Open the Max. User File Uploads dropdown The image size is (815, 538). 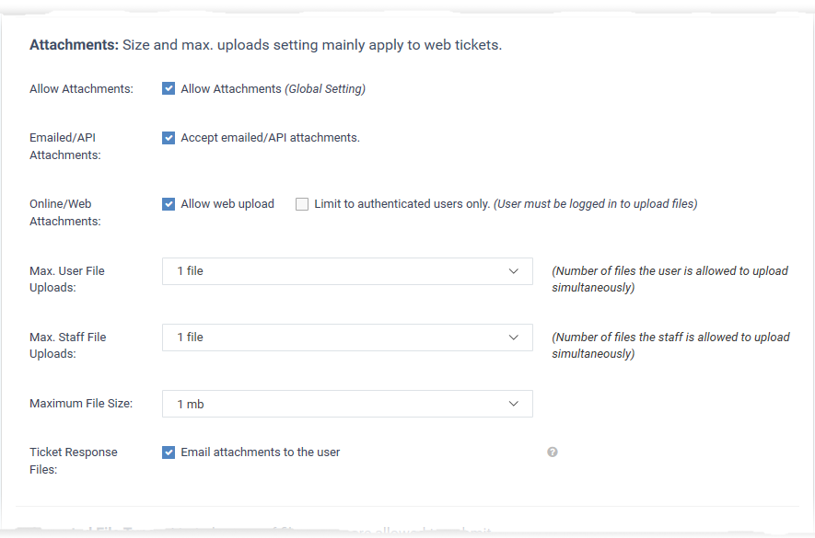pyautogui.click(x=347, y=271)
